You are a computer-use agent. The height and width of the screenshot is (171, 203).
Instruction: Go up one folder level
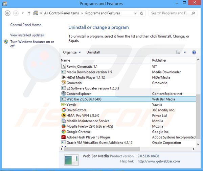[29, 13]
